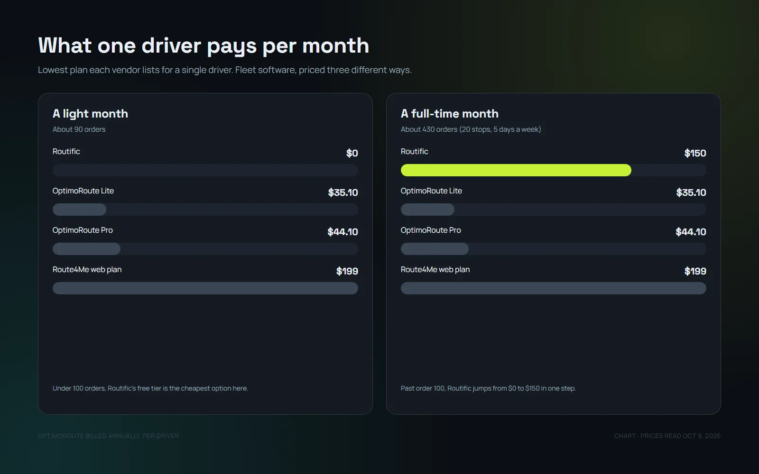This screenshot has width=759, height=474.
Task: Click OptimoRoute Lite label in full-time month card
Action: (431, 191)
